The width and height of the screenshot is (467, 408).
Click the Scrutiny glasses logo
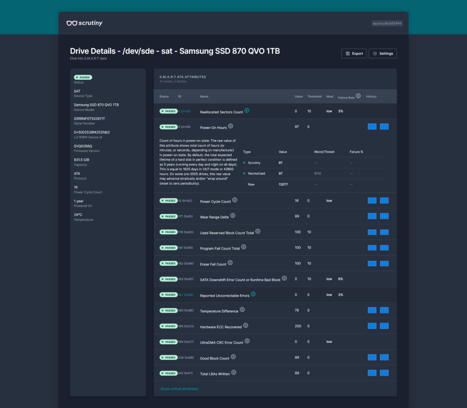click(x=84, y=23)
